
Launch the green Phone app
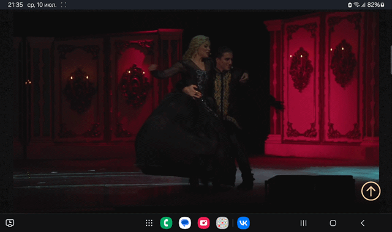[166, 223]
